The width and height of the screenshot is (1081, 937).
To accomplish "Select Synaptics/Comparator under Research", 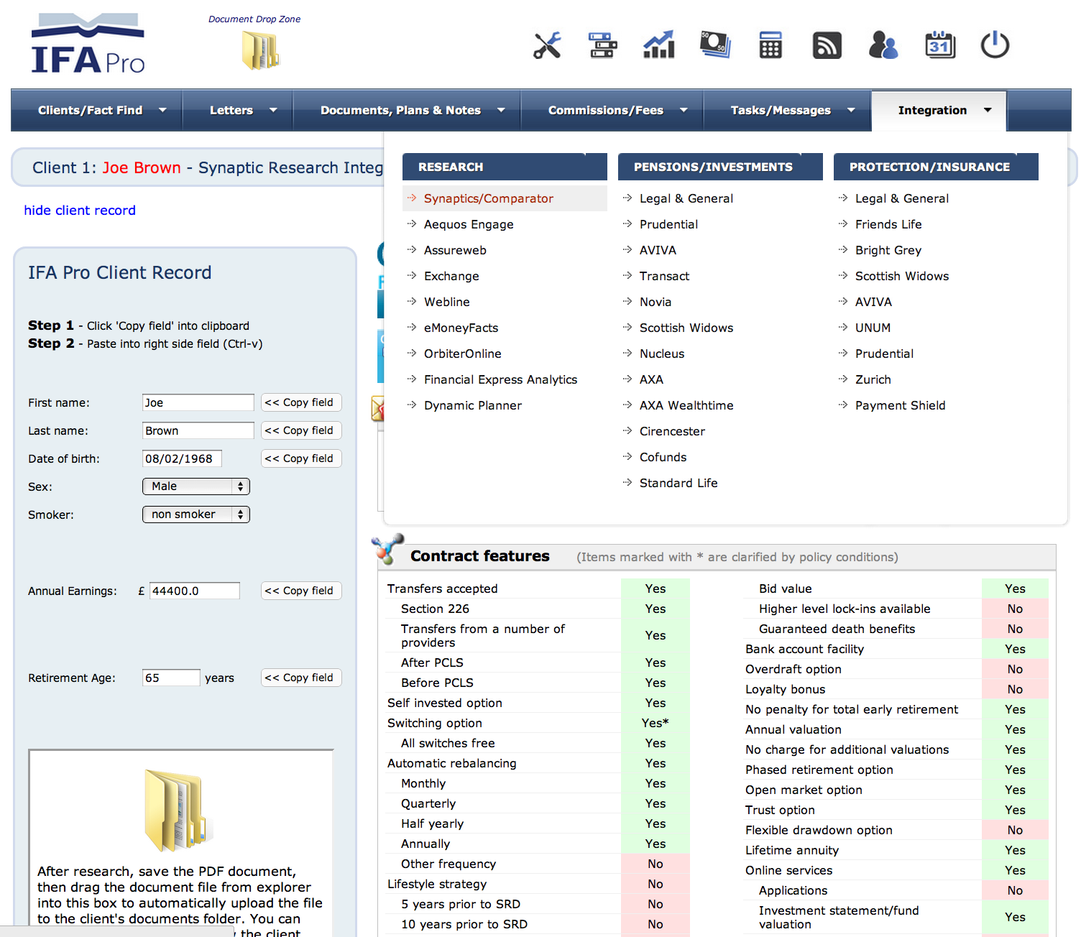I will coord(489,198).
